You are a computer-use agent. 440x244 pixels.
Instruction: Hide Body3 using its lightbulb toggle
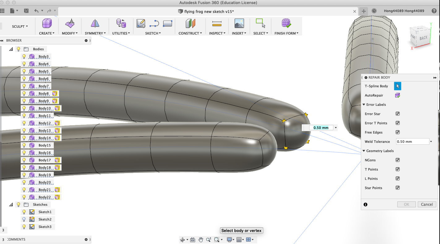click(x=24, y=56)
